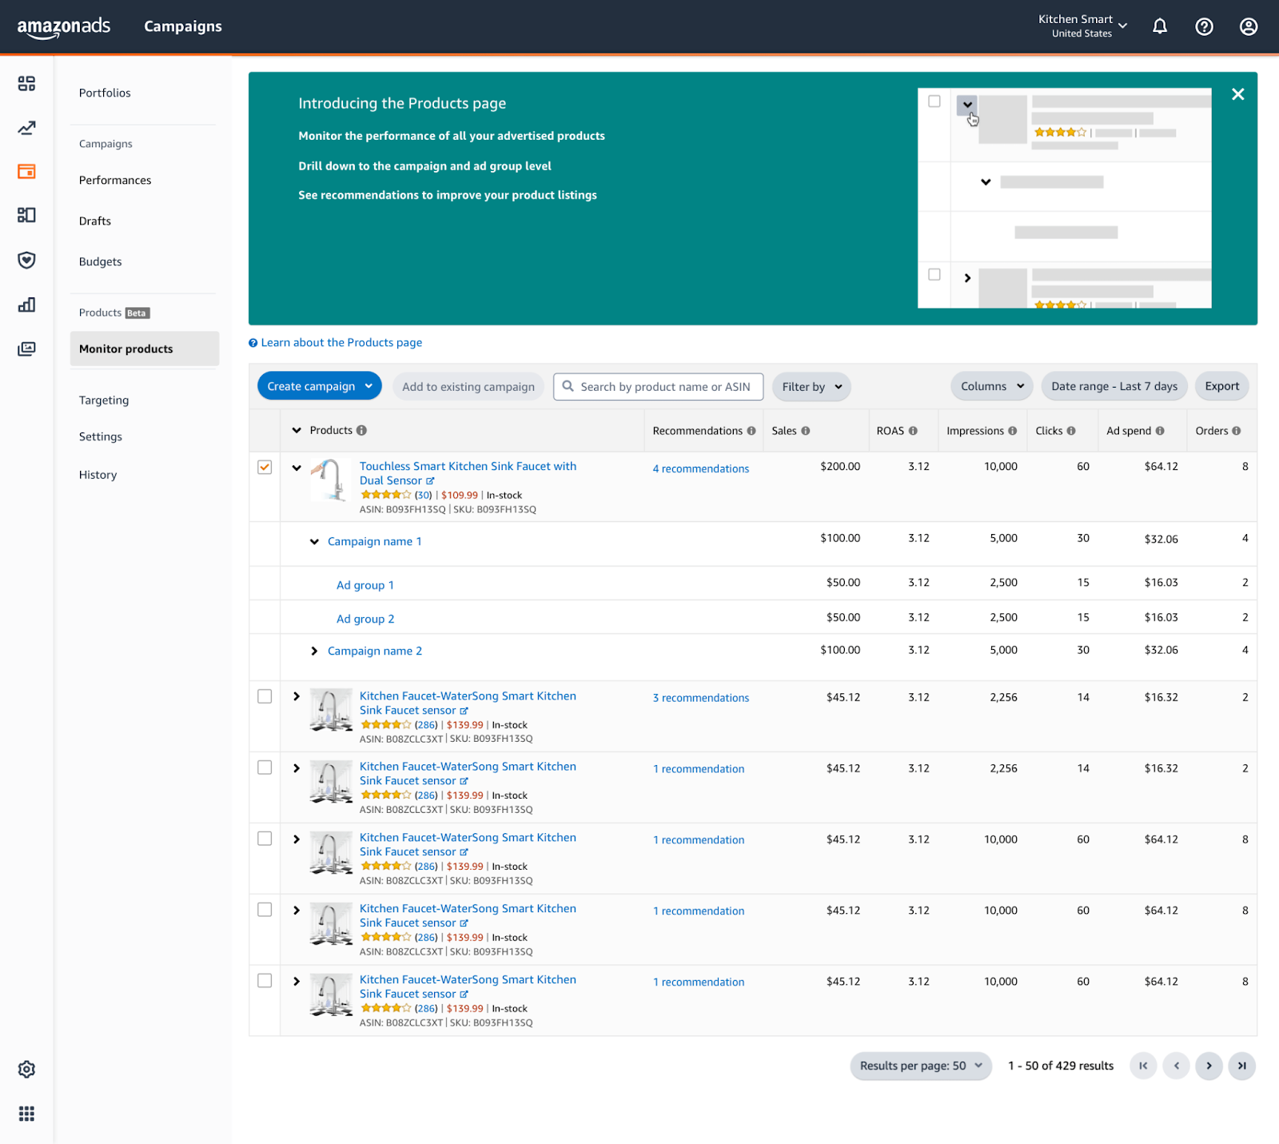Open the Results per page dropdown
This screenshot has width=1279, height=1144.
click(x=920, y=1066)
